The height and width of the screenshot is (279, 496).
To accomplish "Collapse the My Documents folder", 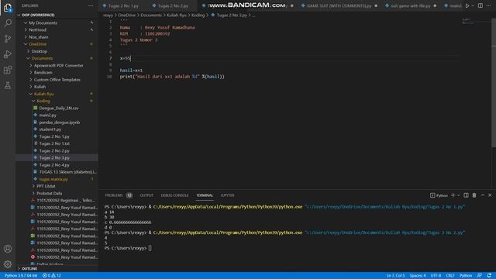I will [57, 22].
